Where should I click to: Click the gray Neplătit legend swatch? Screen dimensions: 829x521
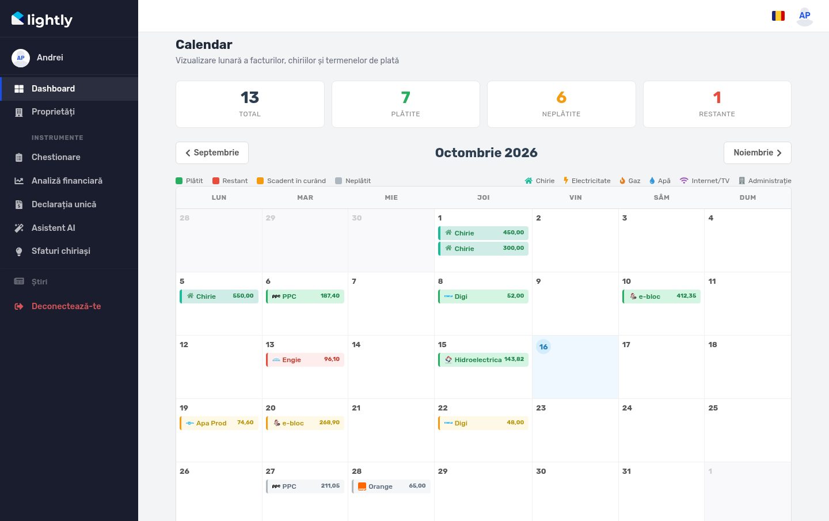coord(339,181)
